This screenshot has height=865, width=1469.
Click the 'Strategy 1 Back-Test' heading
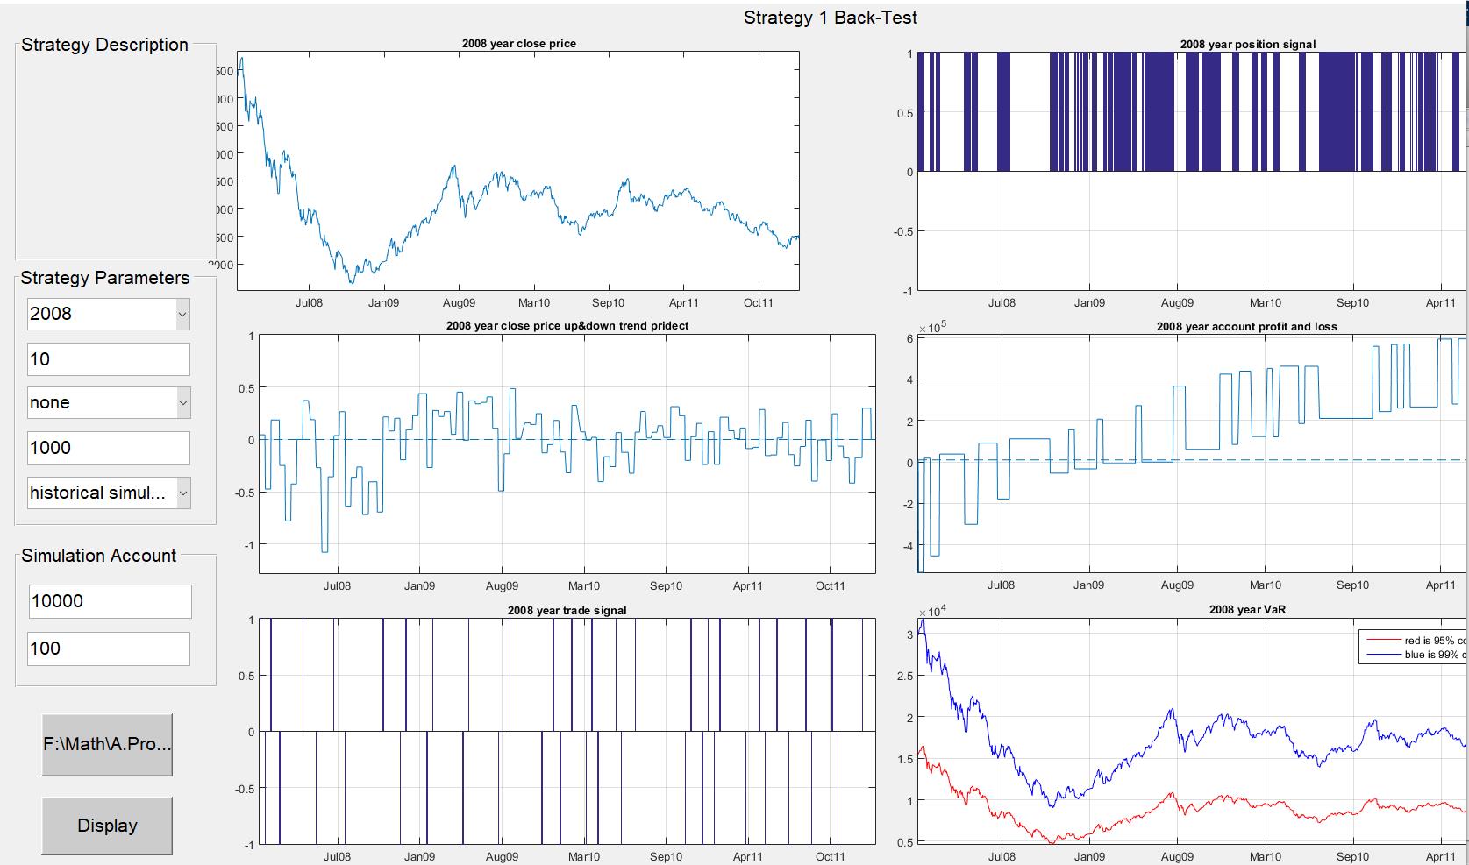click(830, 18)
